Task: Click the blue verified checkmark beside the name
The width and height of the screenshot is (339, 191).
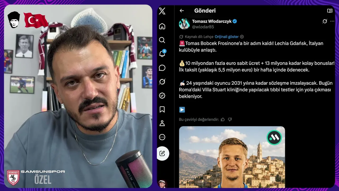Action: click(235, 21)
